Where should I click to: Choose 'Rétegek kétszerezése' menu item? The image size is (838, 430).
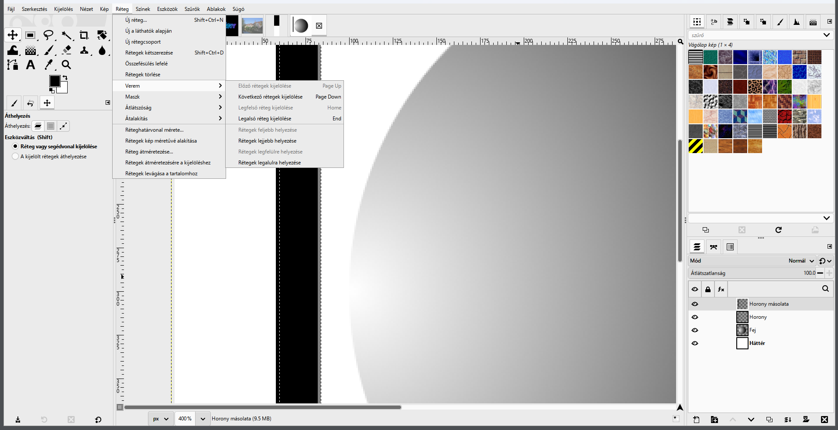169,53
